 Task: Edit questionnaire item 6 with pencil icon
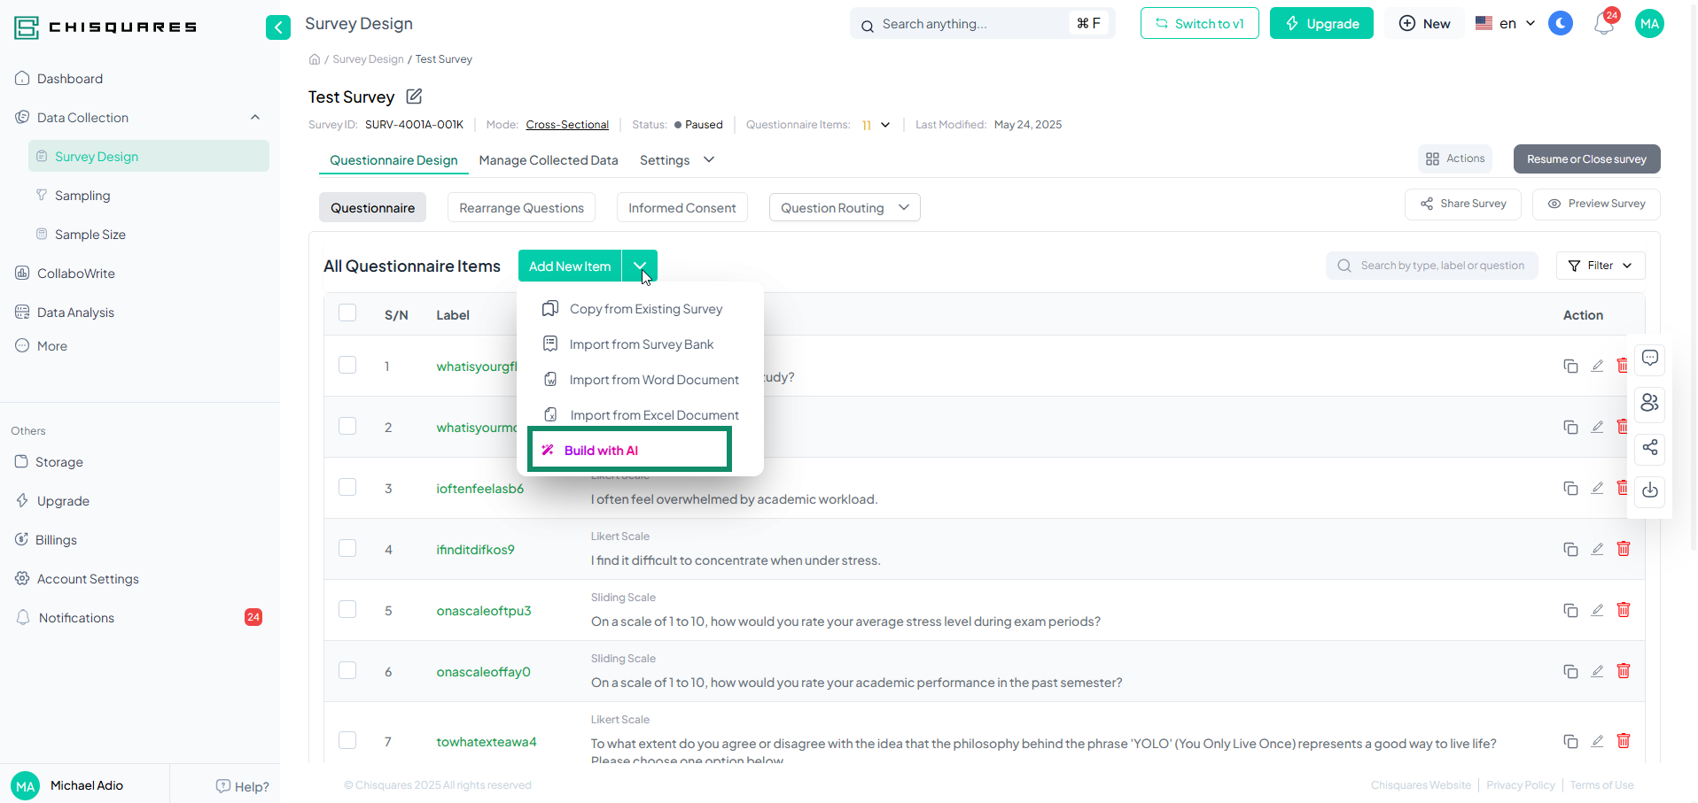pos(1597,671)
